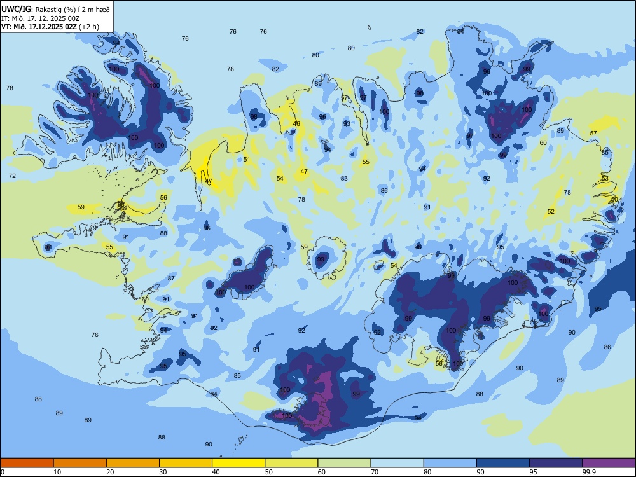Select the '70' legend tick label
Screen dimensions: 636x477
click(x=375, y=472)
